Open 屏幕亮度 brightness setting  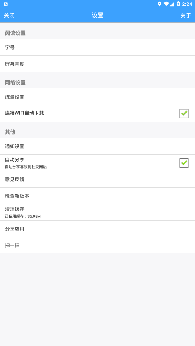click(97, 64)
